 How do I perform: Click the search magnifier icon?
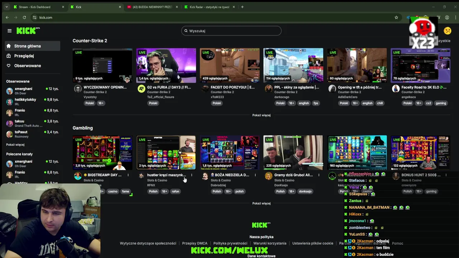pos(186,31)
